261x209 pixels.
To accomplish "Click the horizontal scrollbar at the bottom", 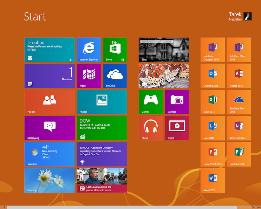I will (x=122, y=207).
